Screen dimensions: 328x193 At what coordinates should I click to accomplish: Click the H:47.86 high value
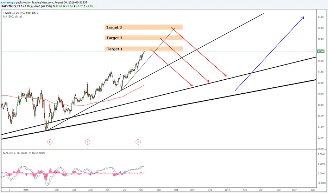[x=68, y=6]
